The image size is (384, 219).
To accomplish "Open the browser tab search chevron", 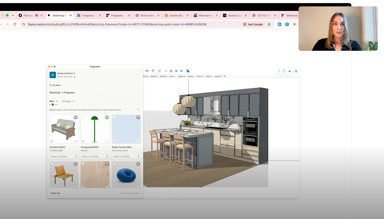I will (13, 16).
